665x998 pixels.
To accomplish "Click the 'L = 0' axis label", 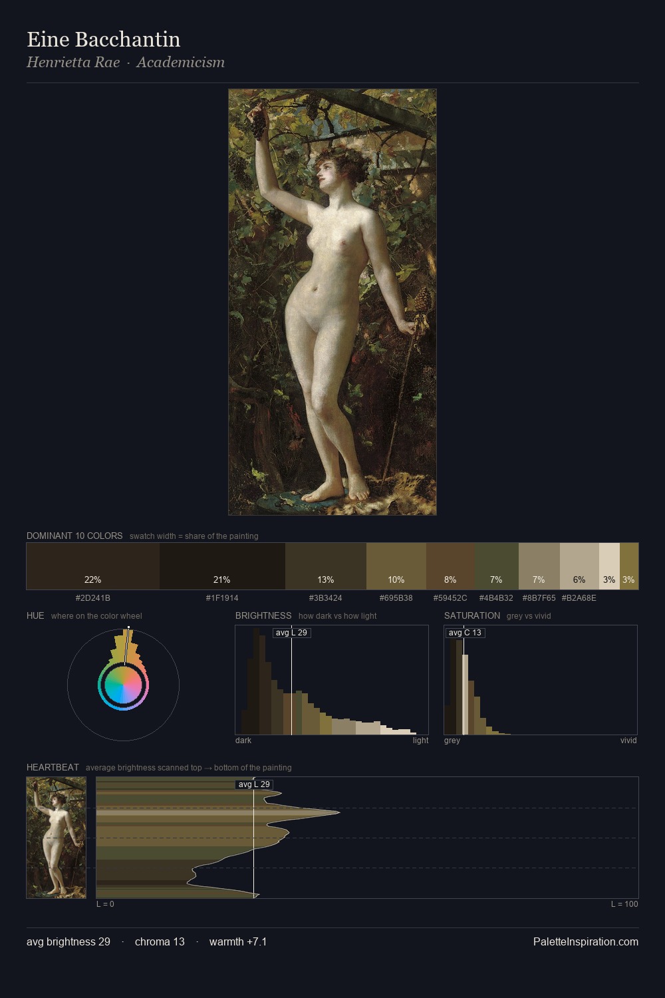I will click(x=105, y=904).
